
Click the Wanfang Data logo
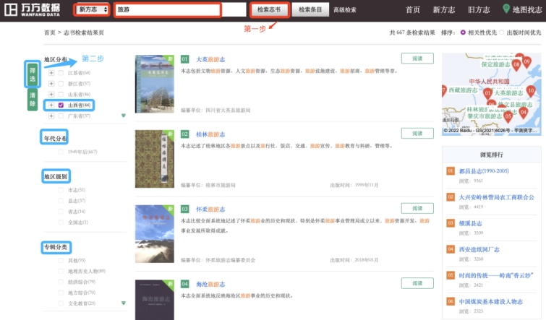point(34,10)
